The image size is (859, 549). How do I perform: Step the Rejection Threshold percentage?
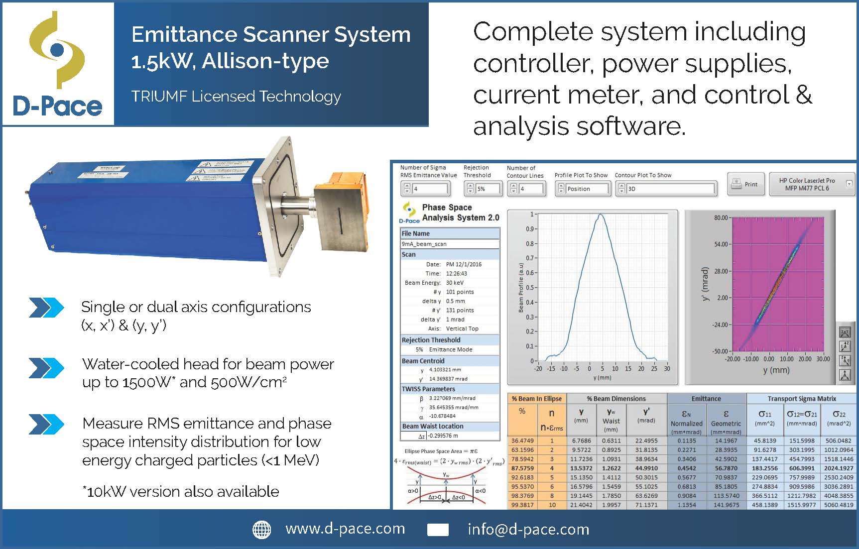click(470, 189)
